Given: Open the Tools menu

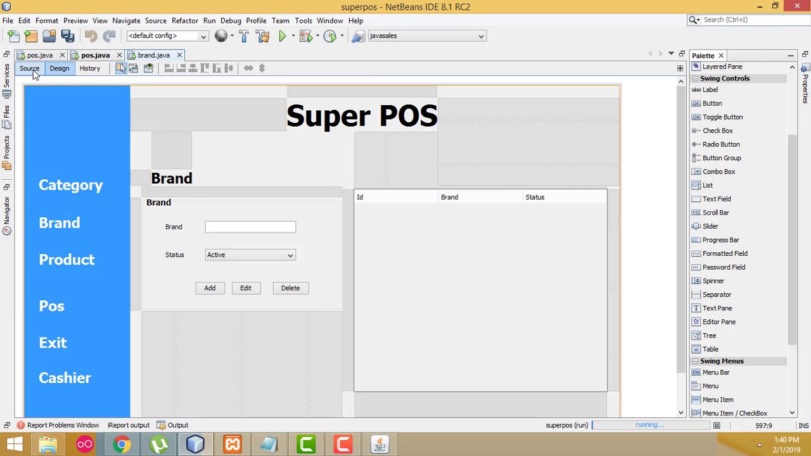Looking at the screenshot, I should (x=303, y=20).
